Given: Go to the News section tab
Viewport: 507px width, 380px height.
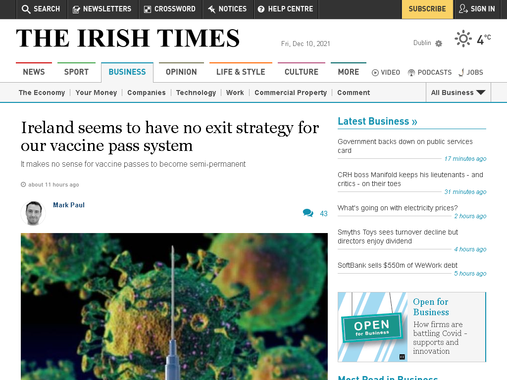Looking at the screenshot, I should (x=34, y=72).
